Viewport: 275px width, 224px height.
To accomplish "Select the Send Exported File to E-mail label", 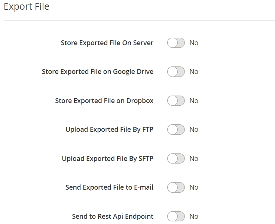I will click(x=109, y=187).
